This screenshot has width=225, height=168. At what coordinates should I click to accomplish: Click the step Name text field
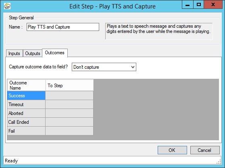[63, 27]
